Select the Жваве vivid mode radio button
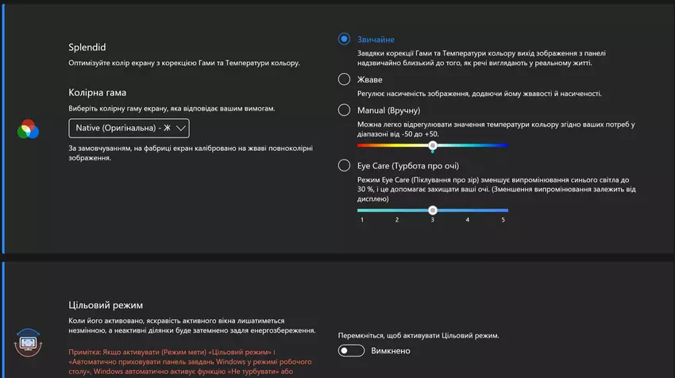This screenshot has width=675, height=378. pos(344,79)
